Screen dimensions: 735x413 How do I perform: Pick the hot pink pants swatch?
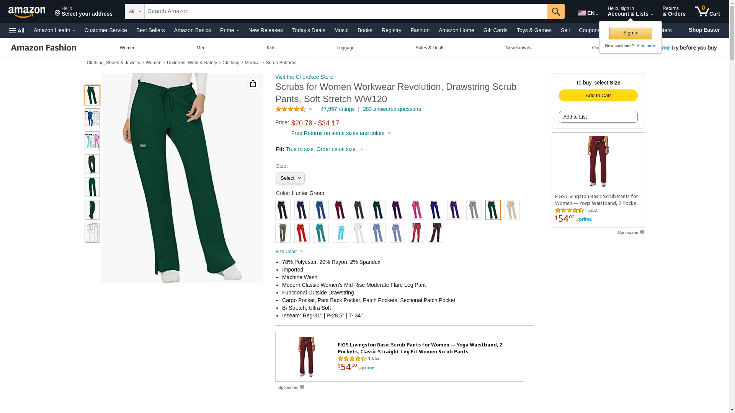coord(416,210)
